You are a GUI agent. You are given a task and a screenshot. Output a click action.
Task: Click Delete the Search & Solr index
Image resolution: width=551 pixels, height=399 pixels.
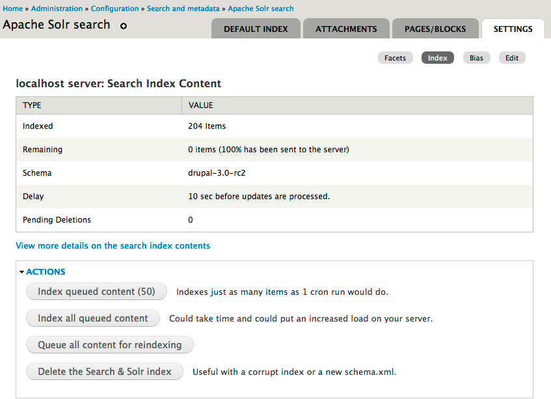point(105,372)
